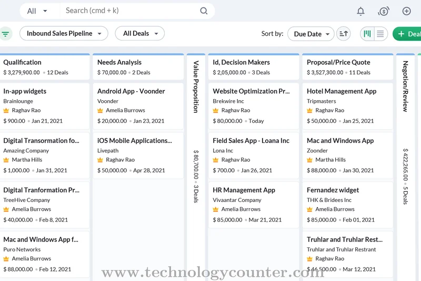
Task: Click the Qualification stage header
Action: pos(45,67)
